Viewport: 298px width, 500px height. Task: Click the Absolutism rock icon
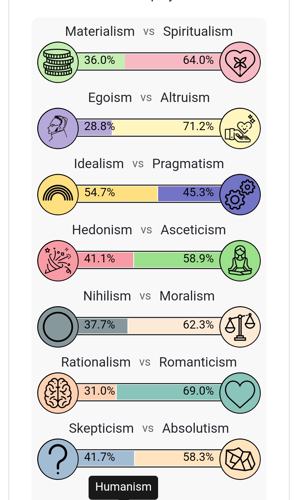coord(240,459)
